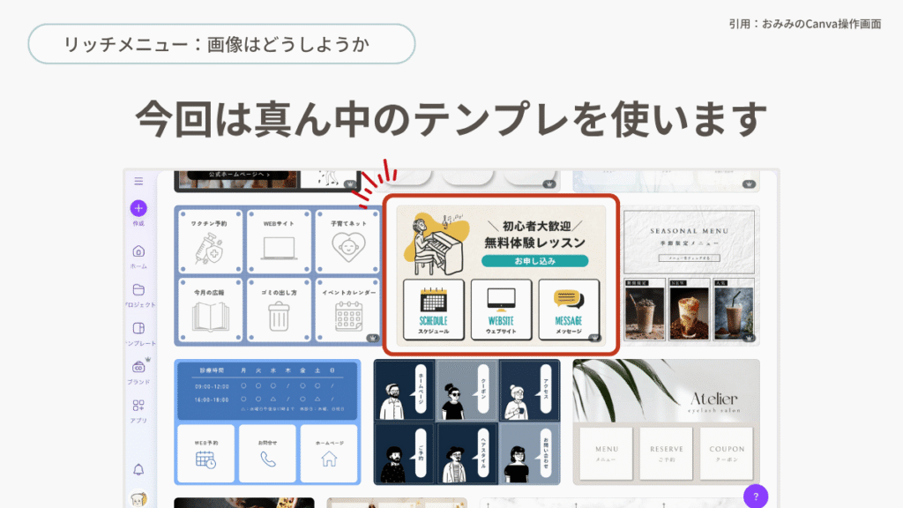Open ブランド with the crown badge
Viewport: 903px width, 508px height.
[138, 367]
